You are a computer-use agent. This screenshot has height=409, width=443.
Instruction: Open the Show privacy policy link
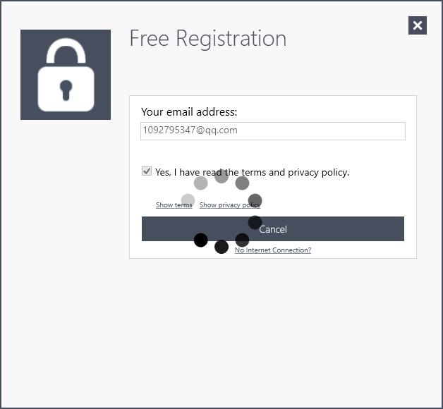230,205
